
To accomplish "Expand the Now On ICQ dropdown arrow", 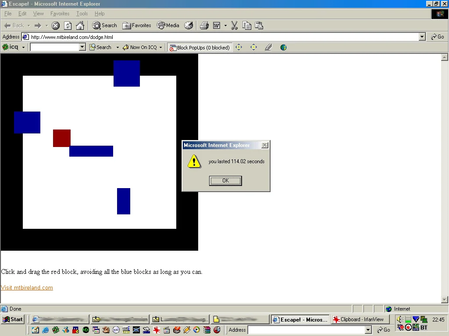I will coord(161,47).
